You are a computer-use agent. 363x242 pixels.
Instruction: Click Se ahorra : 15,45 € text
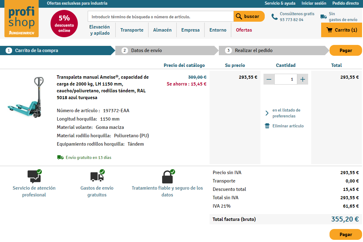187,84
